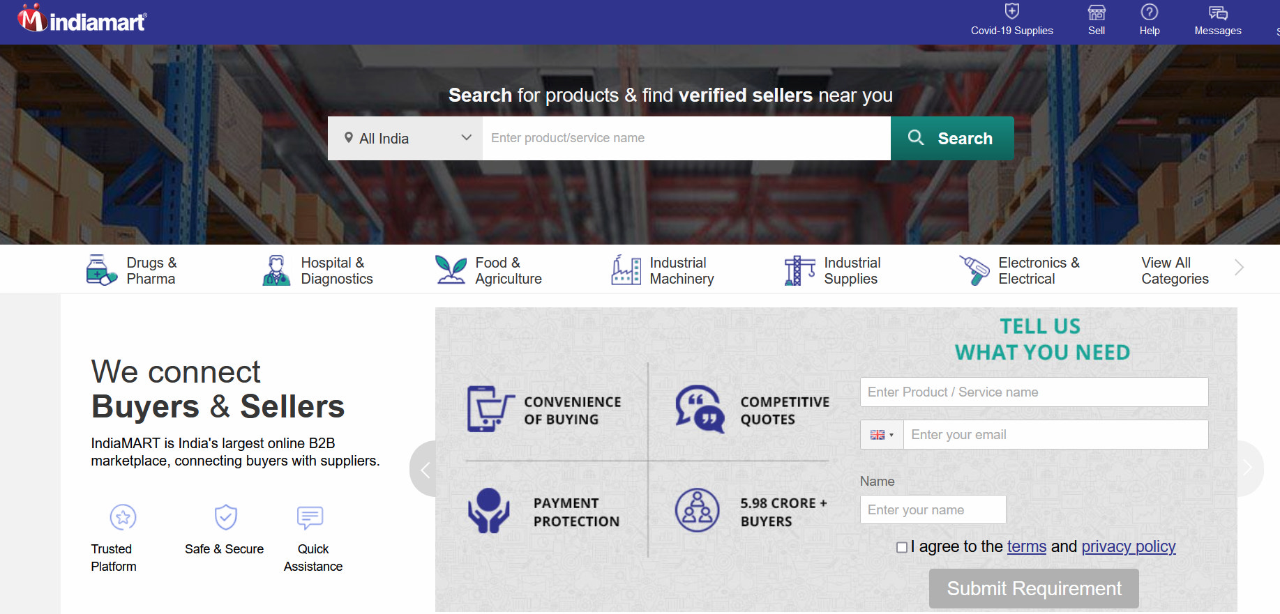1280x614 pixels.
Task: Open the country flag selector dropdown
Action: (882, 435)
